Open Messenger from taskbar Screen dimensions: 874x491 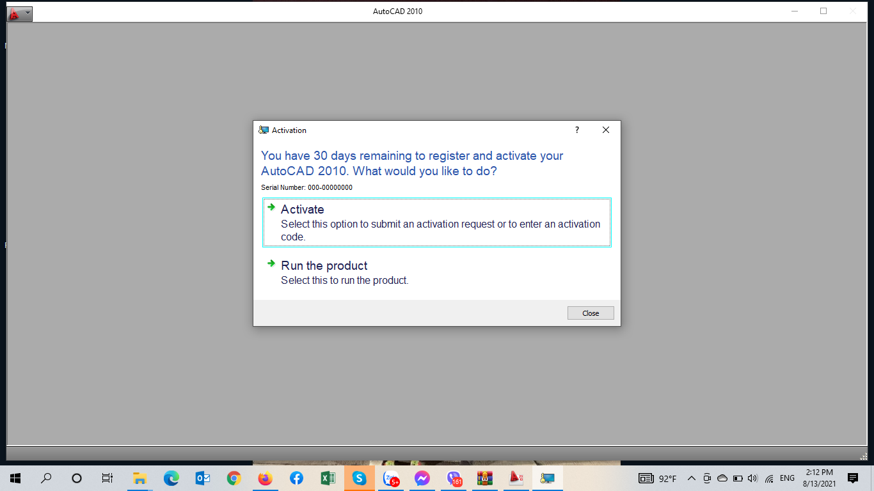(x=422, y=478)
